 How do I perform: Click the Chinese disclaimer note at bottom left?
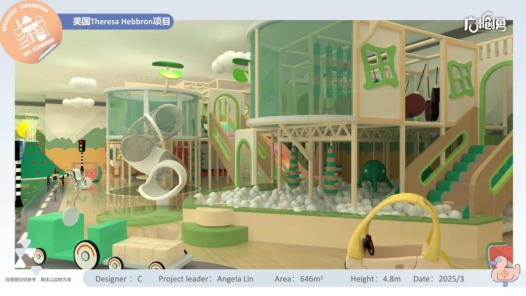(38, 280)
